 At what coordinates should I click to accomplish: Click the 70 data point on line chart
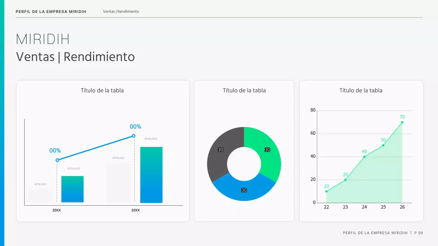point(402,122)
